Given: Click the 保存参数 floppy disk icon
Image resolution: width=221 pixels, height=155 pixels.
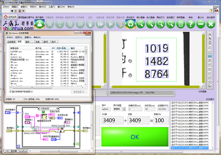Looking at the screenshot, I should (60, 24).
